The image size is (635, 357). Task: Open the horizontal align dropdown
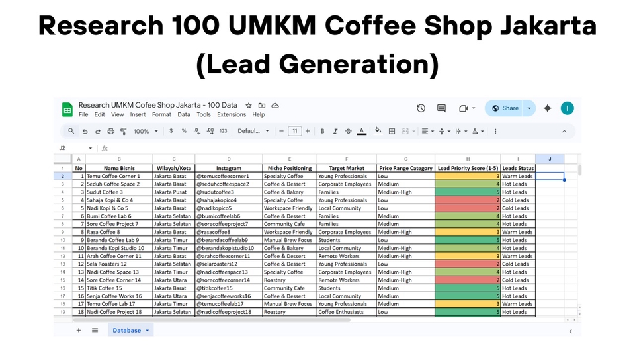coord(428,131)
